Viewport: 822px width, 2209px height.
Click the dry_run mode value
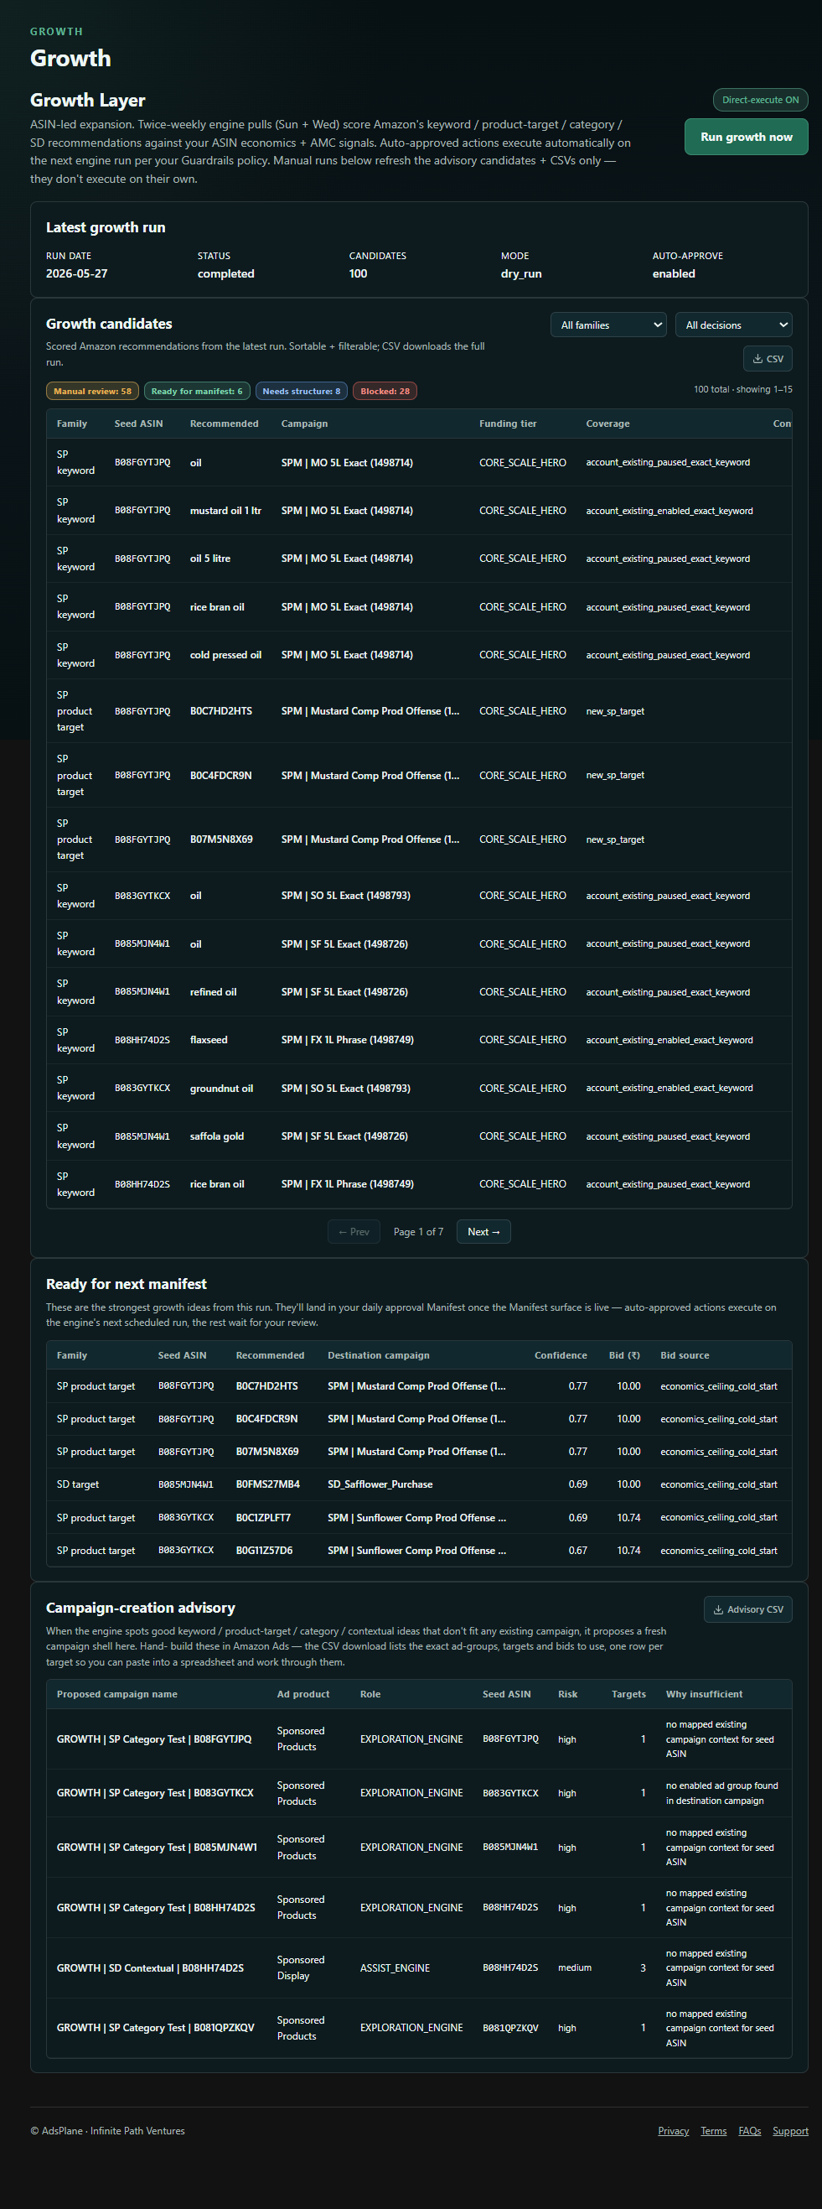point(521,273)
